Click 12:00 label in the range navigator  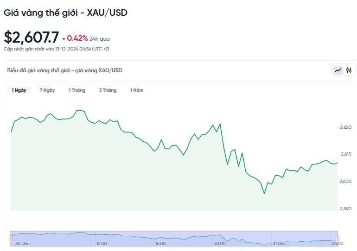(102, 243)
